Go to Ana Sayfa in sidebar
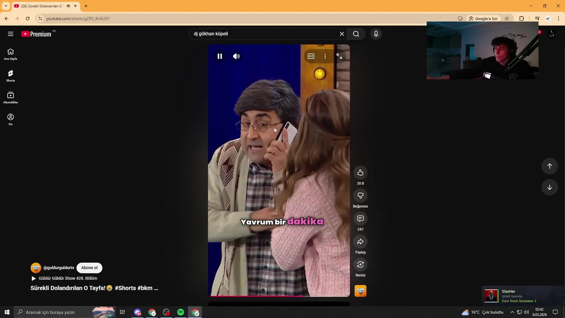The width and height of the screenshot is (565, 318). click(11, 54)
